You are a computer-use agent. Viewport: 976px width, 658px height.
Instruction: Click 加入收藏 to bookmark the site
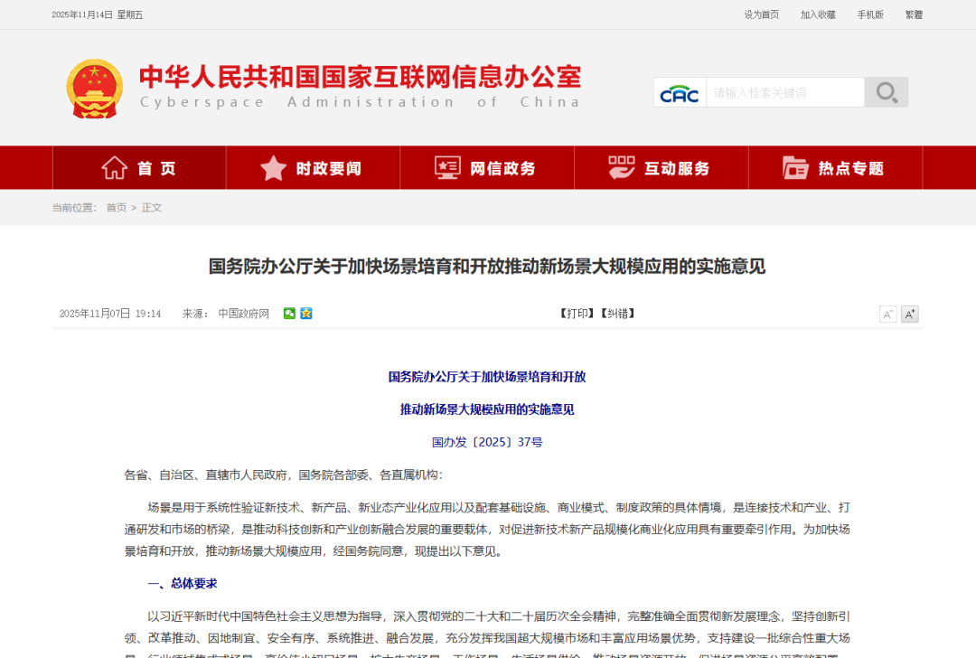tap(817, 14)
